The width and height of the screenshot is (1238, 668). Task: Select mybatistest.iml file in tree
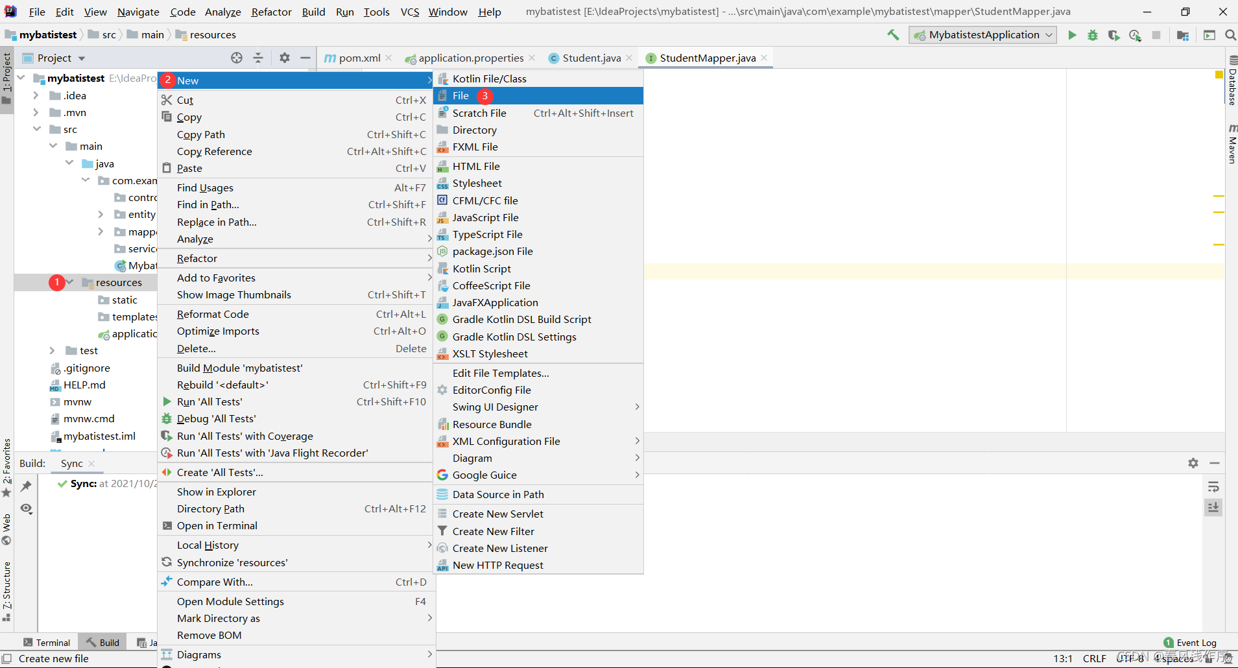click(99, 436)
